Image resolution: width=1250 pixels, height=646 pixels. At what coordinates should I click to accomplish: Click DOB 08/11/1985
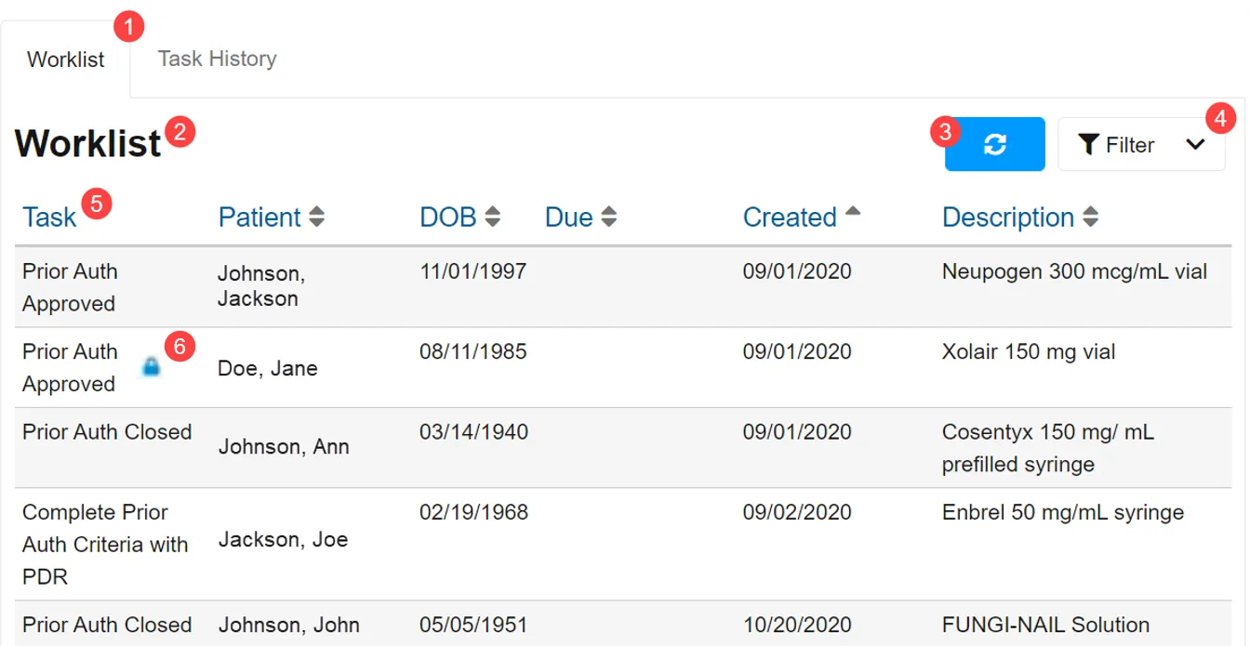pos(473,352)
